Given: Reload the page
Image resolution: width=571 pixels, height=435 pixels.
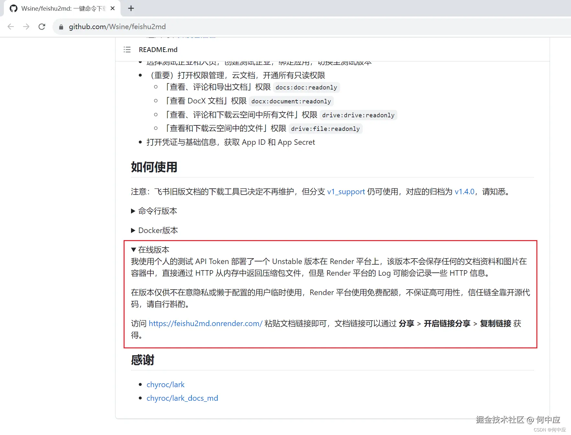Looking at the screenshot, I should pos(42,27).
